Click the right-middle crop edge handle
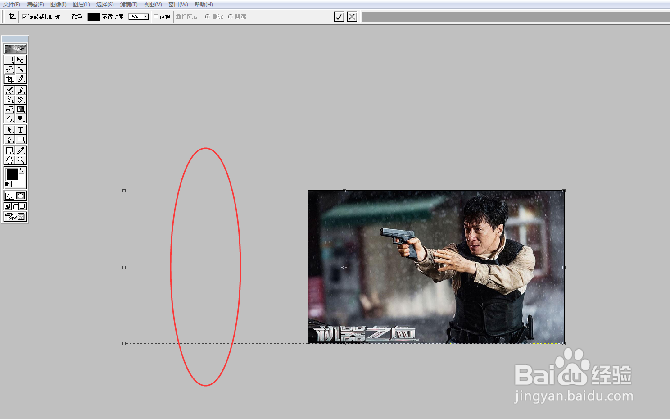The image size is (670, 419). coord(564,267)
